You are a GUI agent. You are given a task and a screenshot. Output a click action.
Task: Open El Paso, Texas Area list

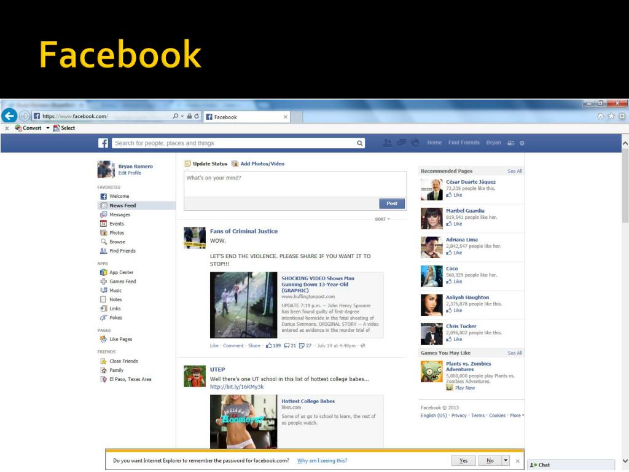click(x=125, y=379)
